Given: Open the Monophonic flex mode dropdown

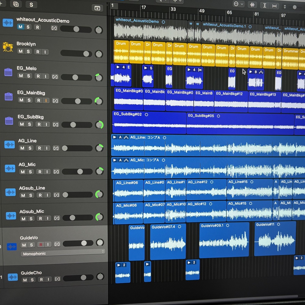Looking at the screenshot, I should (63, 253).
